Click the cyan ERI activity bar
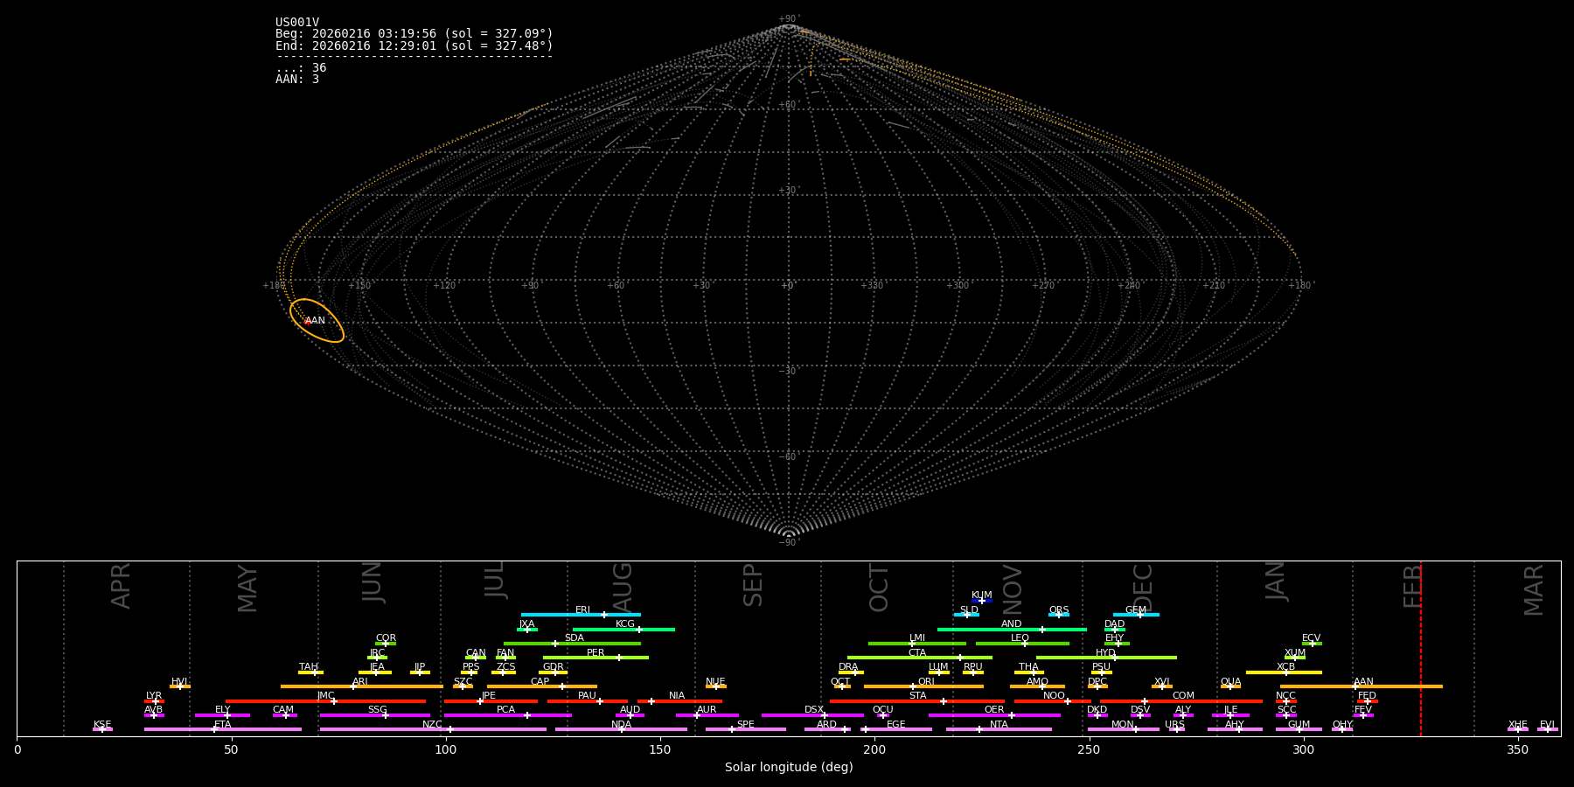 tap(580, 615)
